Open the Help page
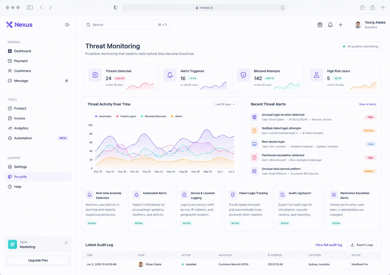Image resolution: width=390 pixels, height=275 pixels. 38,187
